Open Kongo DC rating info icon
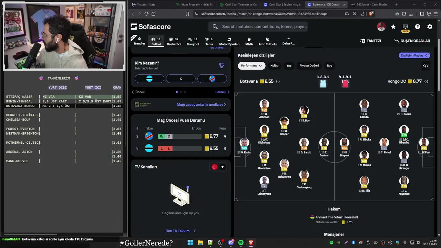This screenshot has height=248, width=441. tap(426, 82)
